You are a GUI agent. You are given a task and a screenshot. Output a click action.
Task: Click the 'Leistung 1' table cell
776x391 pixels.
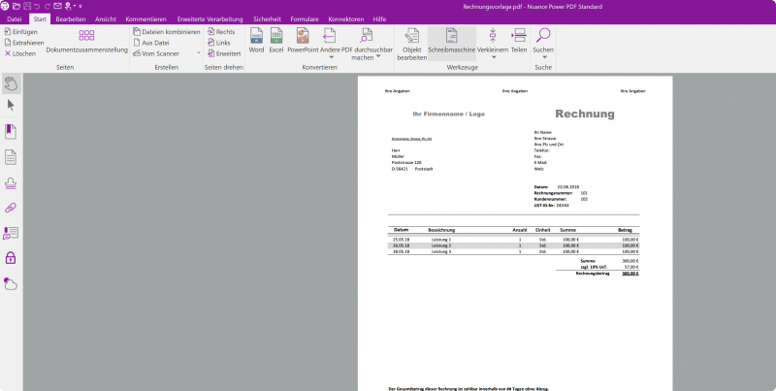(441, 240)
